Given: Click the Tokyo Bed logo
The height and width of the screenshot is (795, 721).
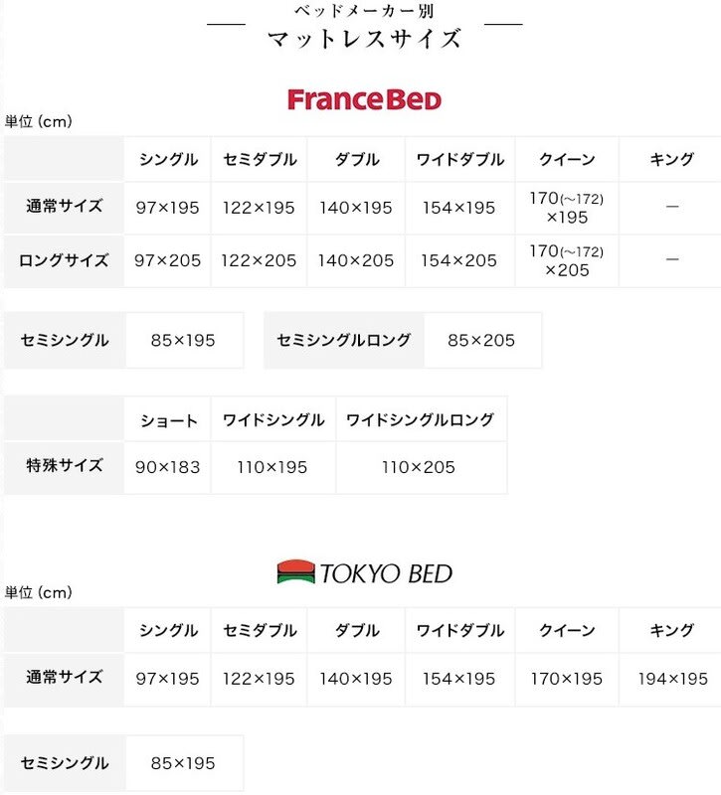Looking at the screenshot, I should 364,572.
